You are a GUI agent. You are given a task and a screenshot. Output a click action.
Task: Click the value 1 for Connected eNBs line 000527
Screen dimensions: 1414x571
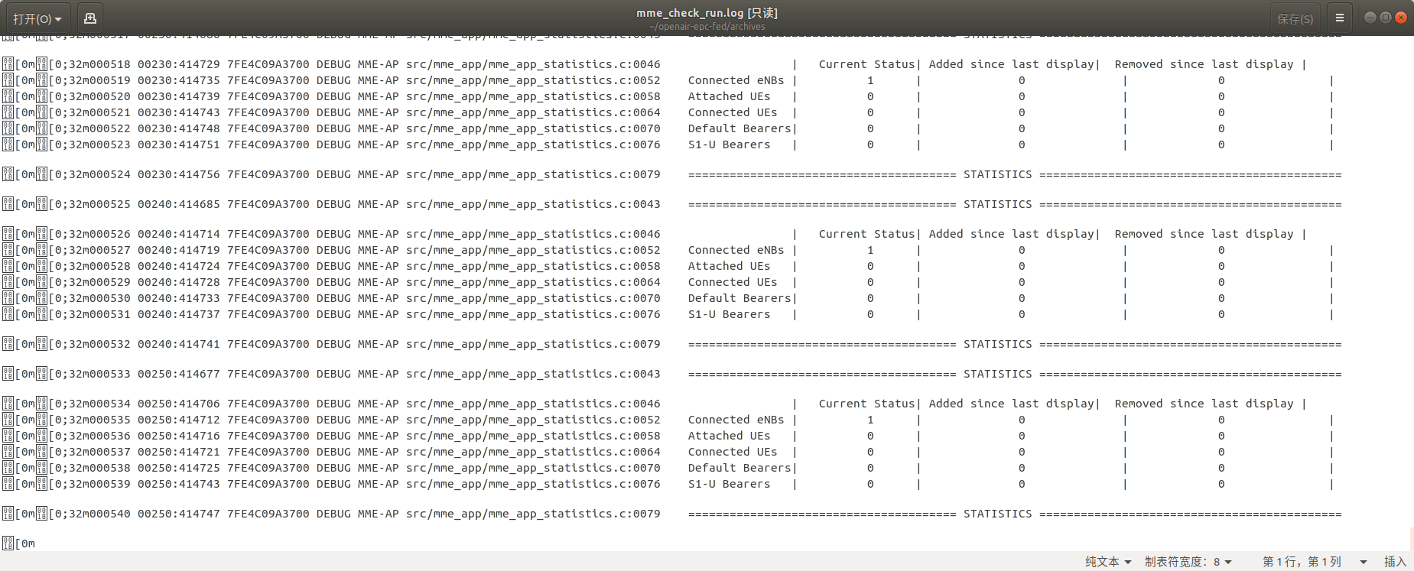click(x=870, y=250)
